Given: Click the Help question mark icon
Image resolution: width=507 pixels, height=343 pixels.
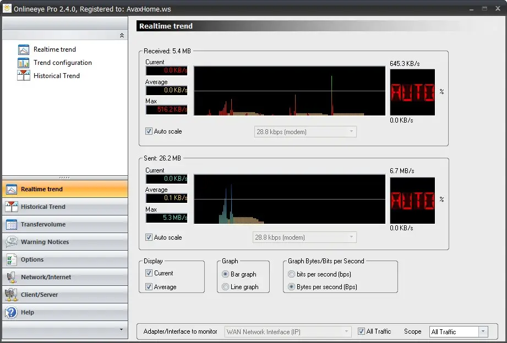Looking at the screenshot, I should click(x=12, y=312).
